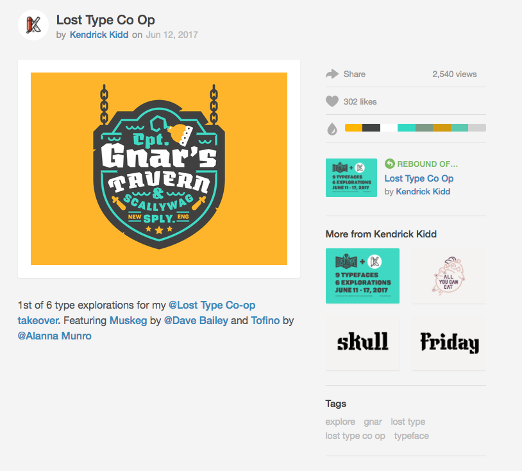Select the turquoise palette swatch
Image resolution: width=522 pixels, height=471 pixels.
407,128
